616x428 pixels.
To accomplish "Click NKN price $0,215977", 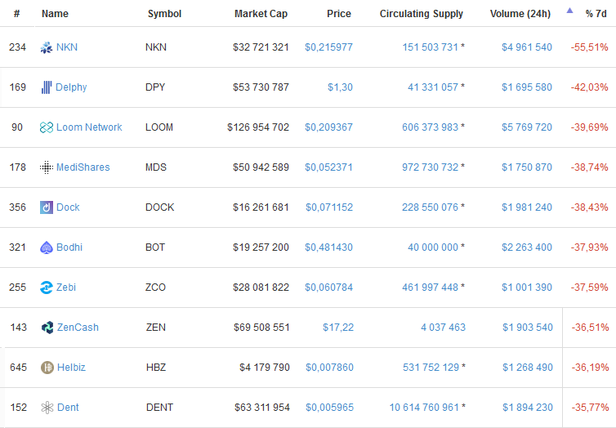I will 328,47.
